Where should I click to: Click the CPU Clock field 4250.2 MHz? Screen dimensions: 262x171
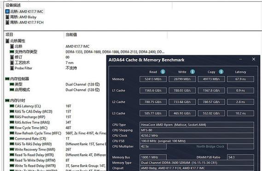tap(197, 136)
